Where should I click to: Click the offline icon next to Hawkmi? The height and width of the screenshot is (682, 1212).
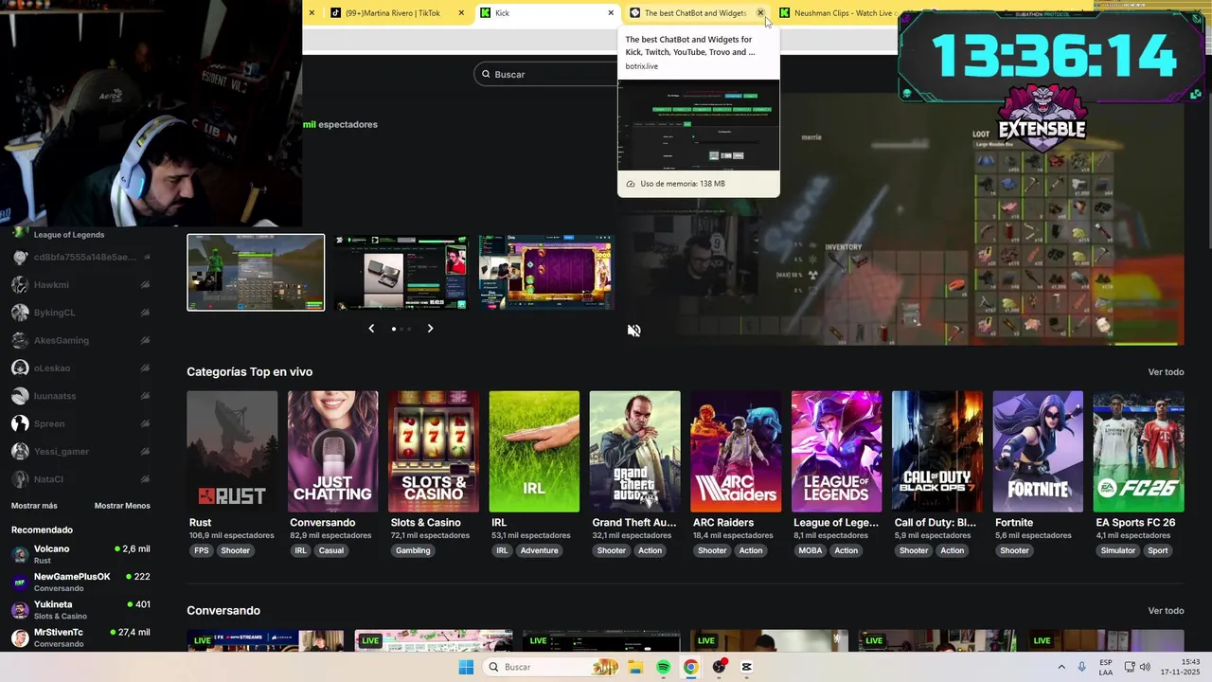click(145, 285)
